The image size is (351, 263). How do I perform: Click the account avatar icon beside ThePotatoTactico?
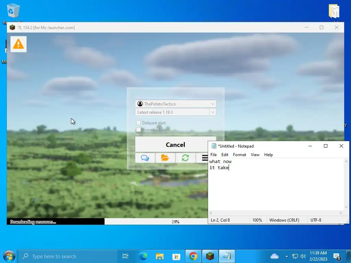(140, 104)
